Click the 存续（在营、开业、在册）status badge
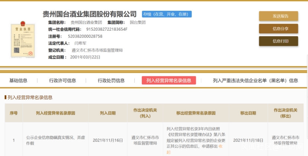The height and width of the screenshot is (156, 308). point(167,14)
